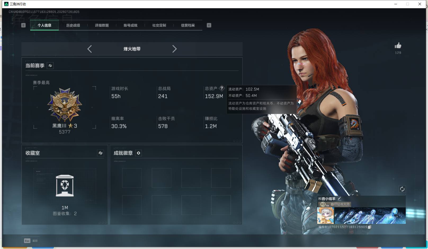Click the 黑鹰III rank badge emblem
Image resolution: width=428 pixels, height=249 pixels.
[65, 105]
